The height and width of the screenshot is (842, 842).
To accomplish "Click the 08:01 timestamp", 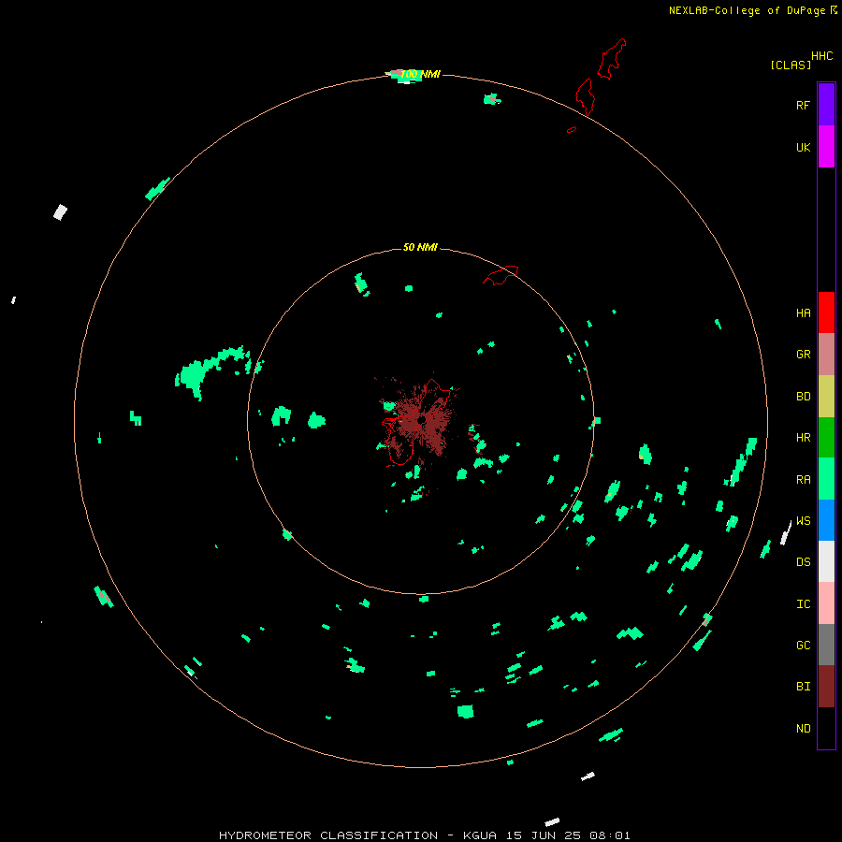I will coord(609,835).
